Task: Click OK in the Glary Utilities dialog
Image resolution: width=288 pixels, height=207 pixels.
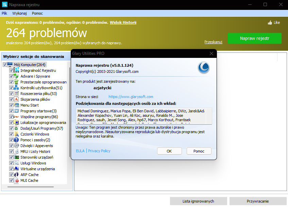Action: point(169,151)
